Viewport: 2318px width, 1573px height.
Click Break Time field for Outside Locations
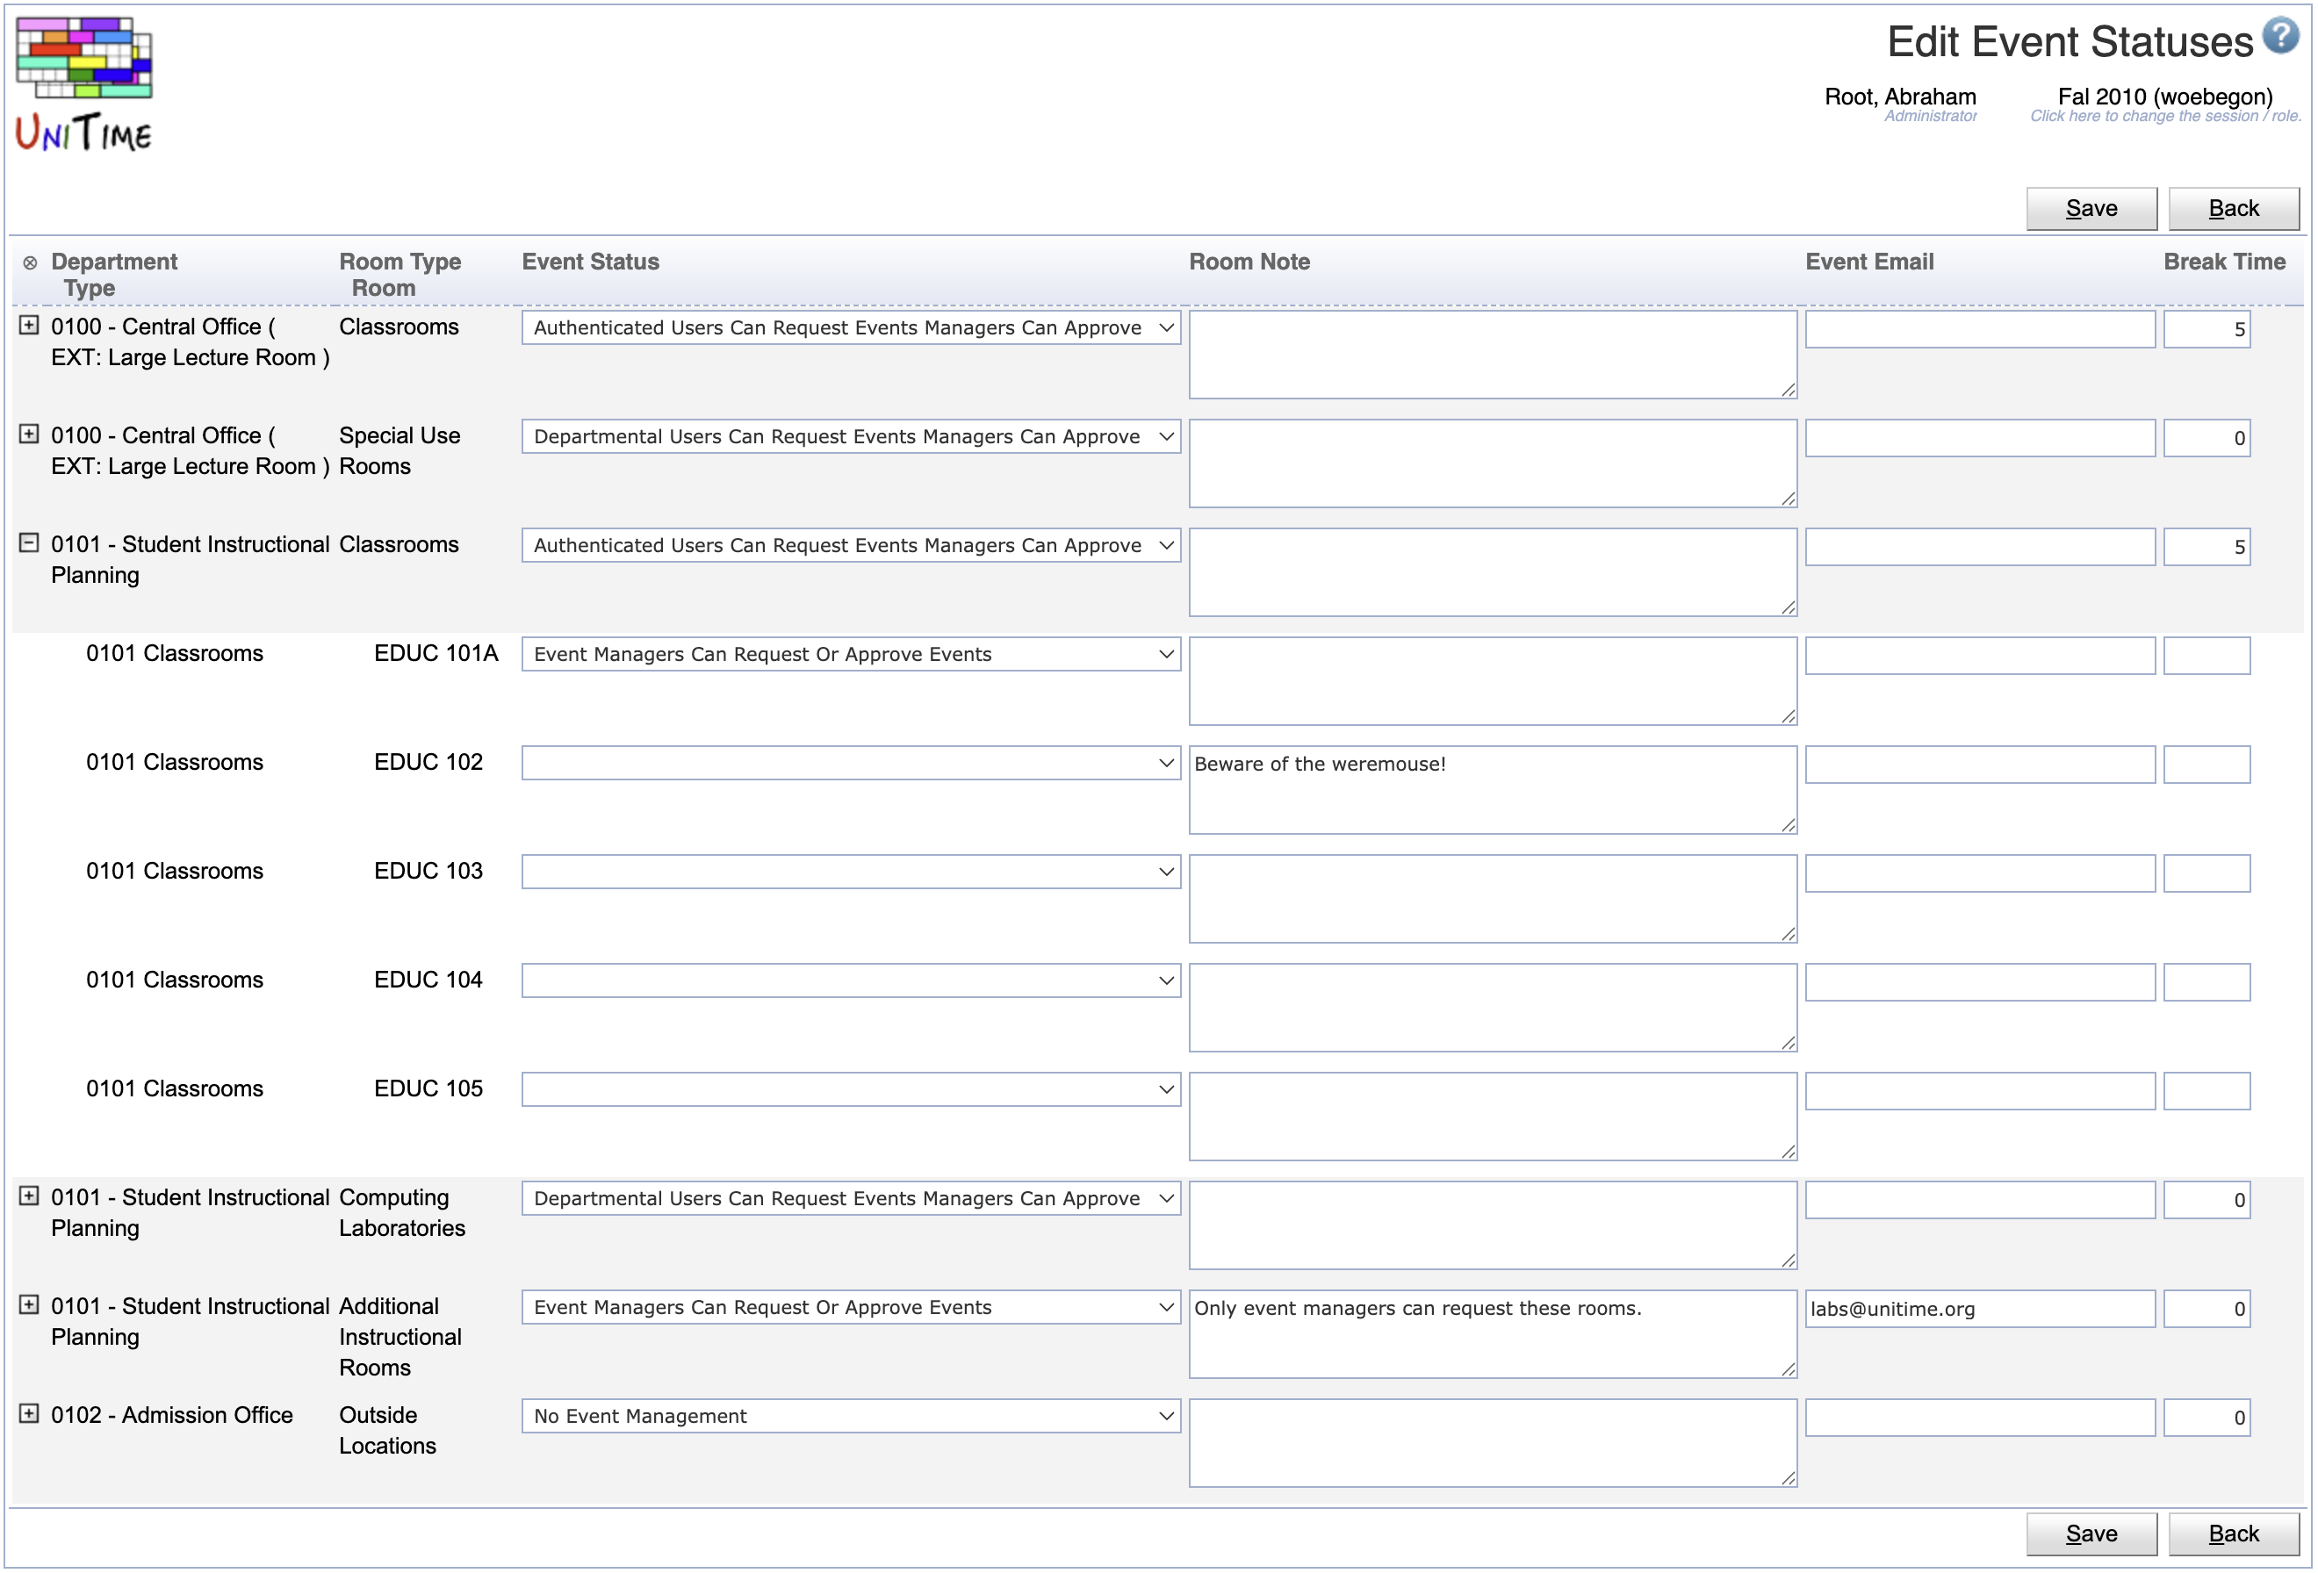pyautogui.click(x=2206, y=1418)
